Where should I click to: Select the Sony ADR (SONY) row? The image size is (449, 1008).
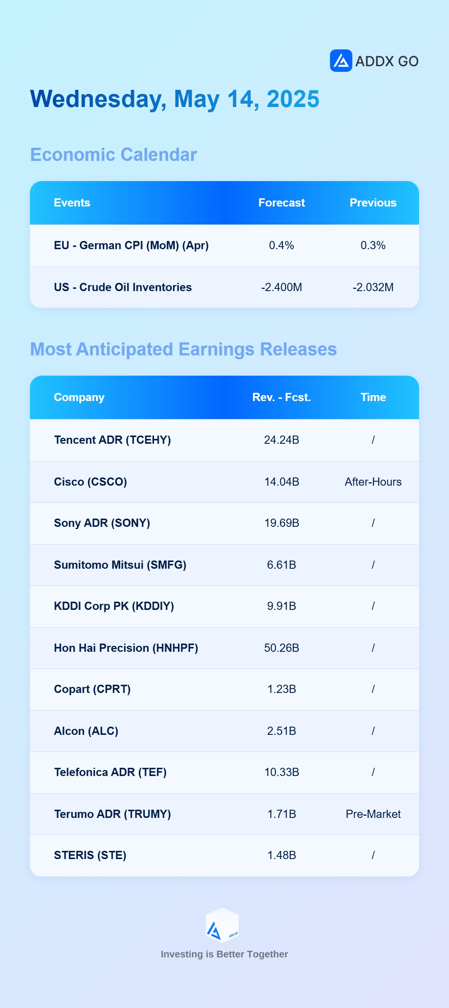pyautogui.click(x=224, y=523)
